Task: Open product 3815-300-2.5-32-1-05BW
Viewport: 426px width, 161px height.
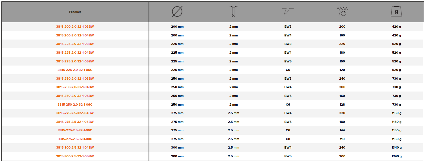Action: click(75, 156)
